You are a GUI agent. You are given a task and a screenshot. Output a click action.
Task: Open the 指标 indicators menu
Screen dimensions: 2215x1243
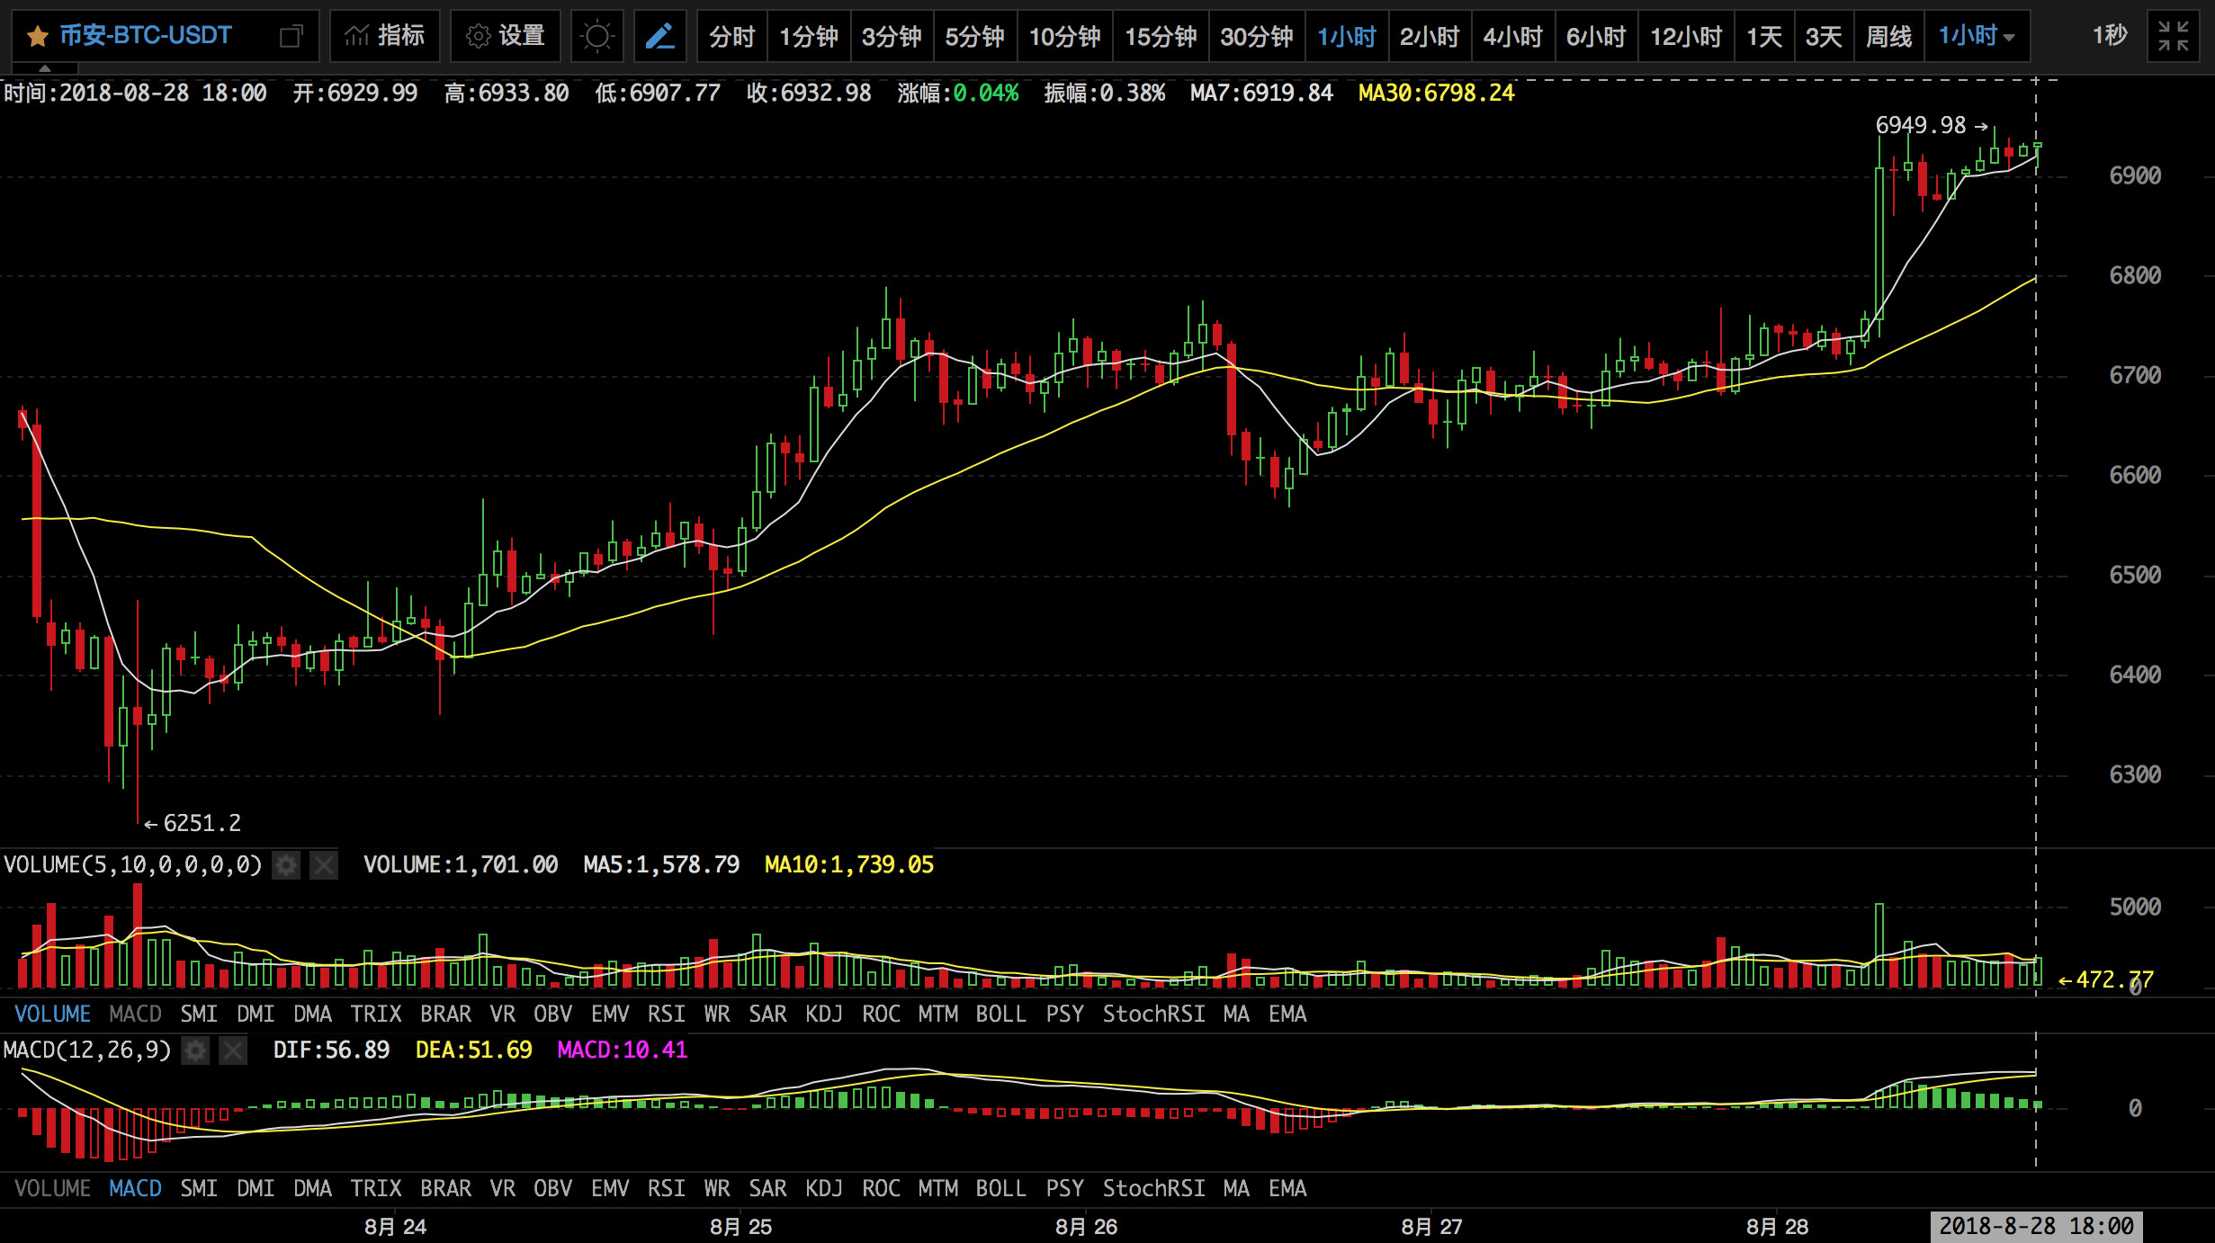coord(384,36)
